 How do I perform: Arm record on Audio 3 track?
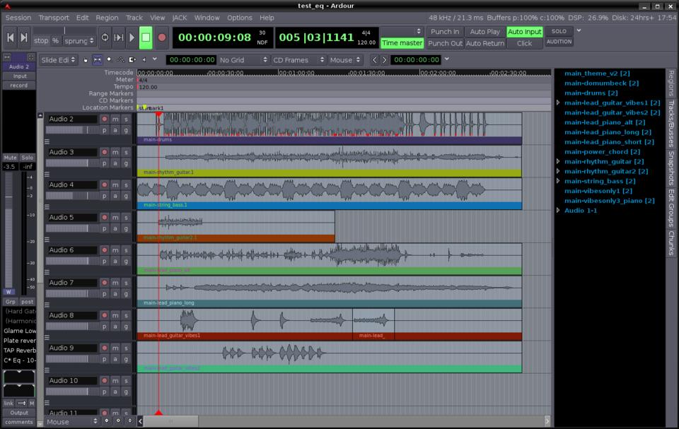pos(105,152)
